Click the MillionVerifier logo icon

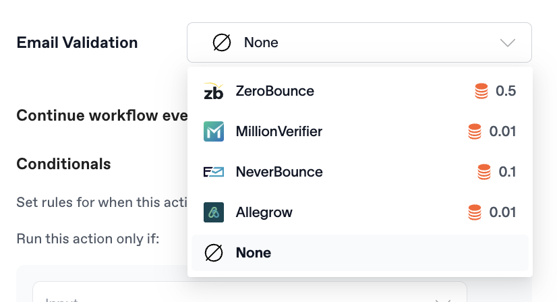(x=213, y=131)
